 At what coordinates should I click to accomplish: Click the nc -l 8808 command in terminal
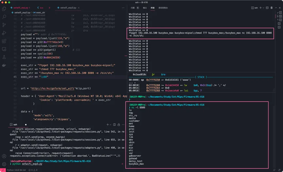138,108
